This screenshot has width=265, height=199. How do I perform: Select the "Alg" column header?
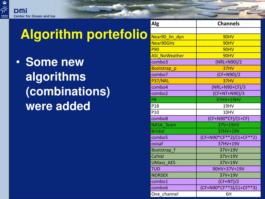tap(173, 24)
